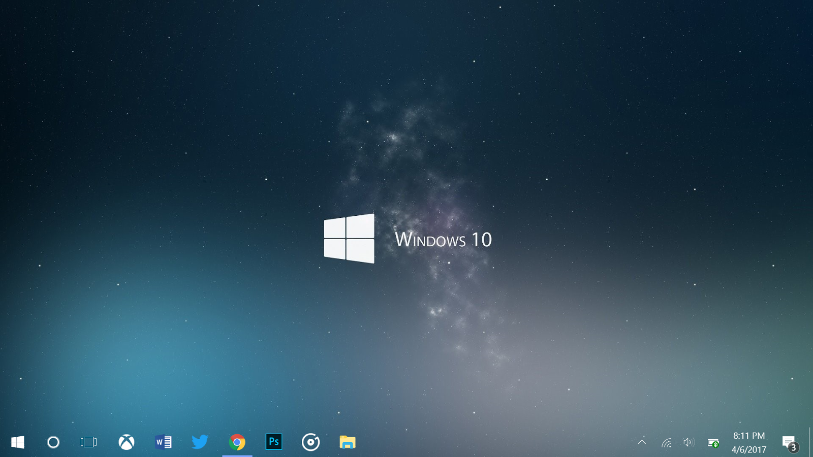Open Cortana search circle
Screen dimensions: 813x457
click(x=53, y=442)
